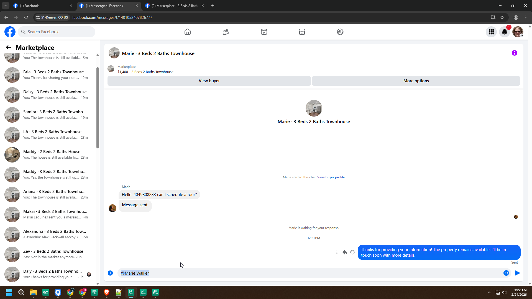This screenshot has height=299, width=532.
Task: Open three-dot menu beside sent message
Action: [x=337, y=252]
